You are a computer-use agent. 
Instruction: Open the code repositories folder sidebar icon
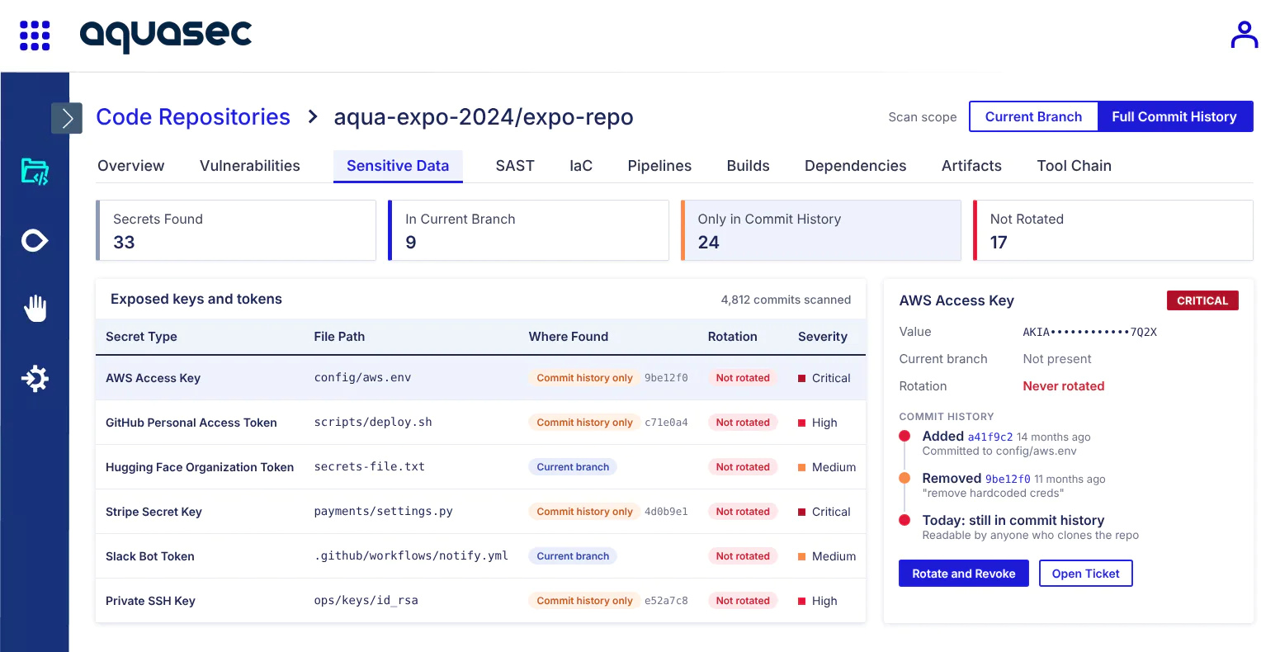click(x=35, y=172)
